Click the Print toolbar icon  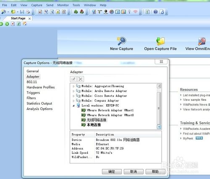tap(28, 12)
